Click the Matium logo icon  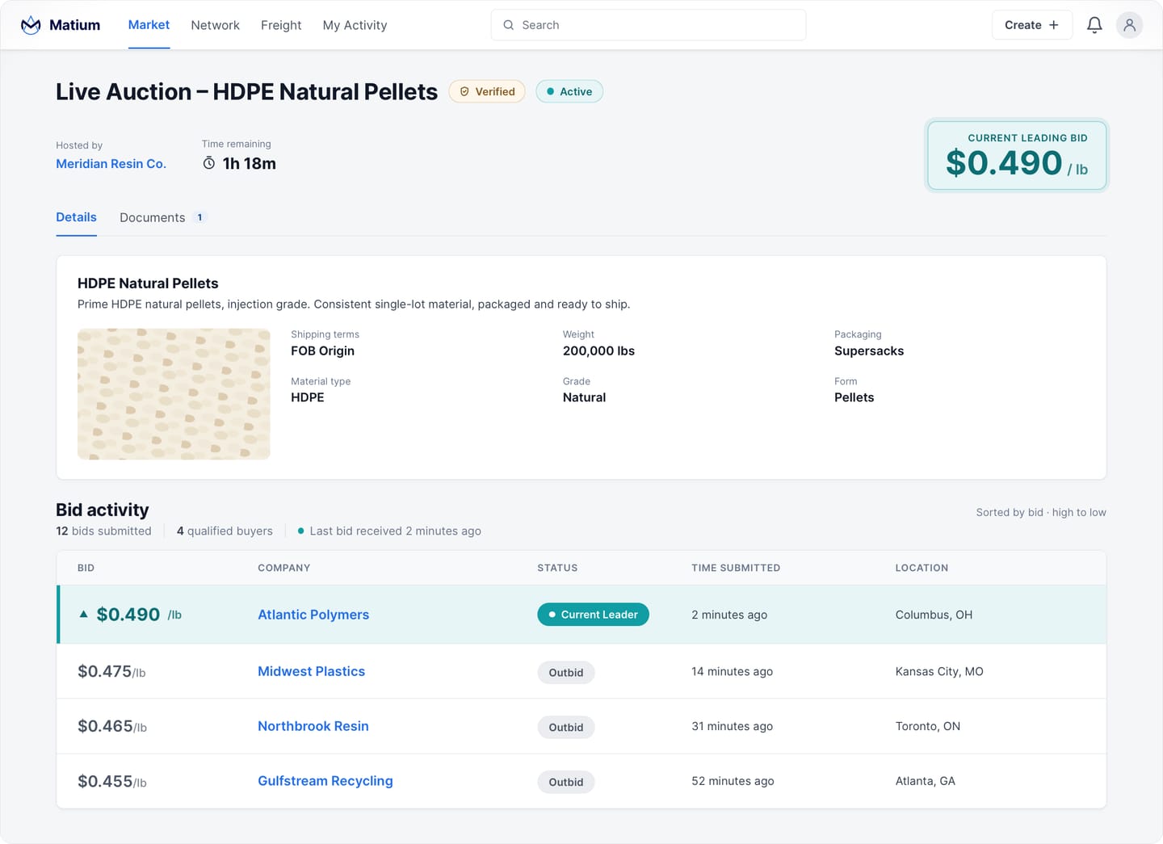pyautogui.click(x=31, y=25)
